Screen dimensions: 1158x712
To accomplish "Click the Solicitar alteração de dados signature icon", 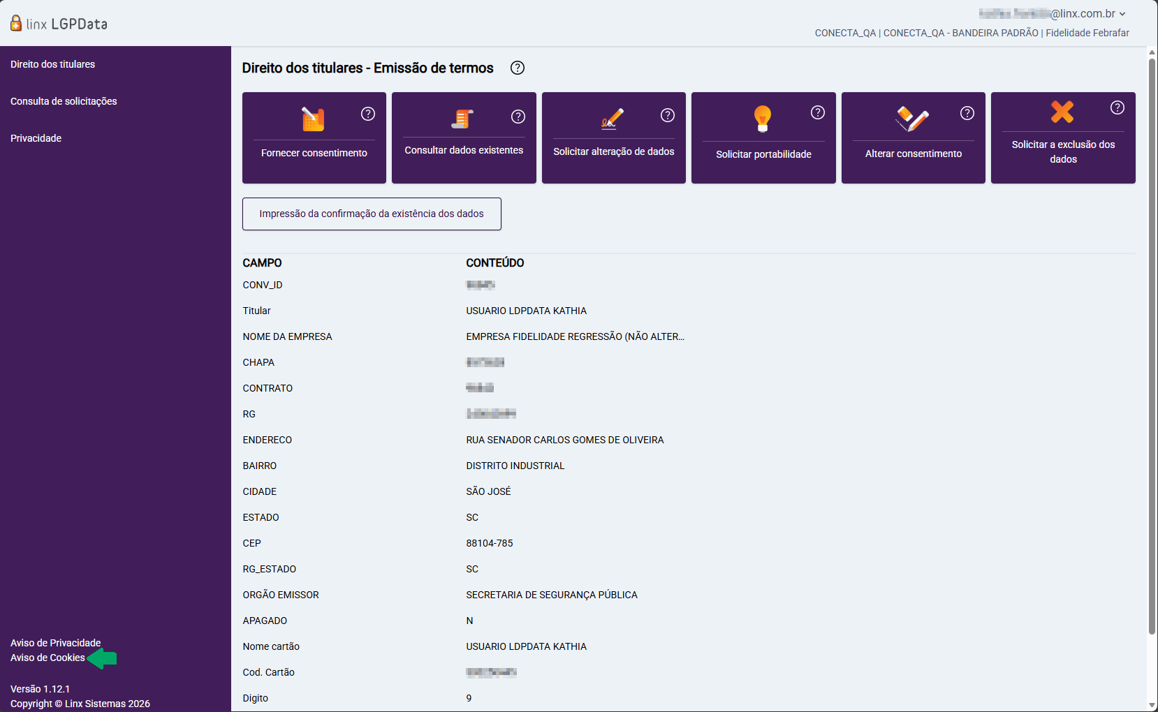I will click(x=613, y=119).
